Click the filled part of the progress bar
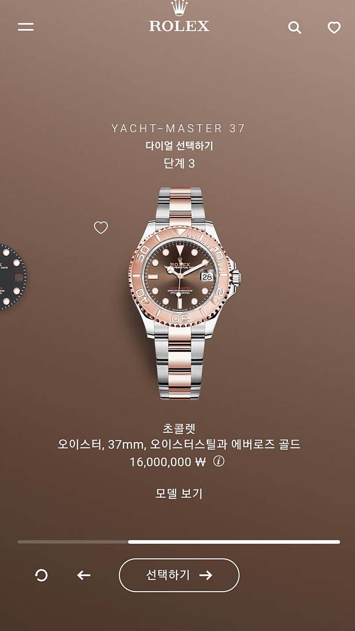Screen dimensions: 355x631 (x=234, y=542)
